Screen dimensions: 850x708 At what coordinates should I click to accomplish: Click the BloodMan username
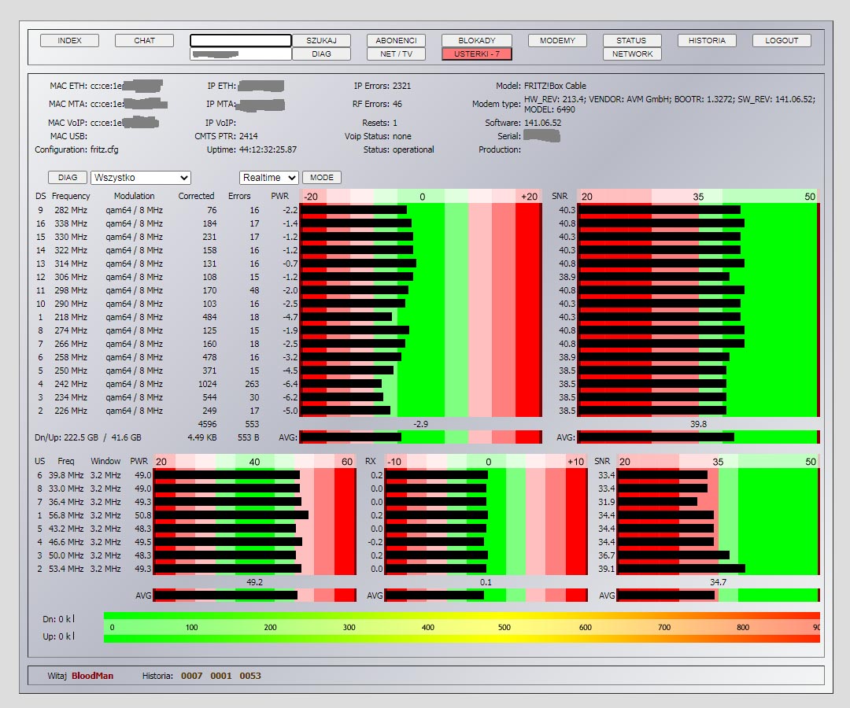pos(92,676)
